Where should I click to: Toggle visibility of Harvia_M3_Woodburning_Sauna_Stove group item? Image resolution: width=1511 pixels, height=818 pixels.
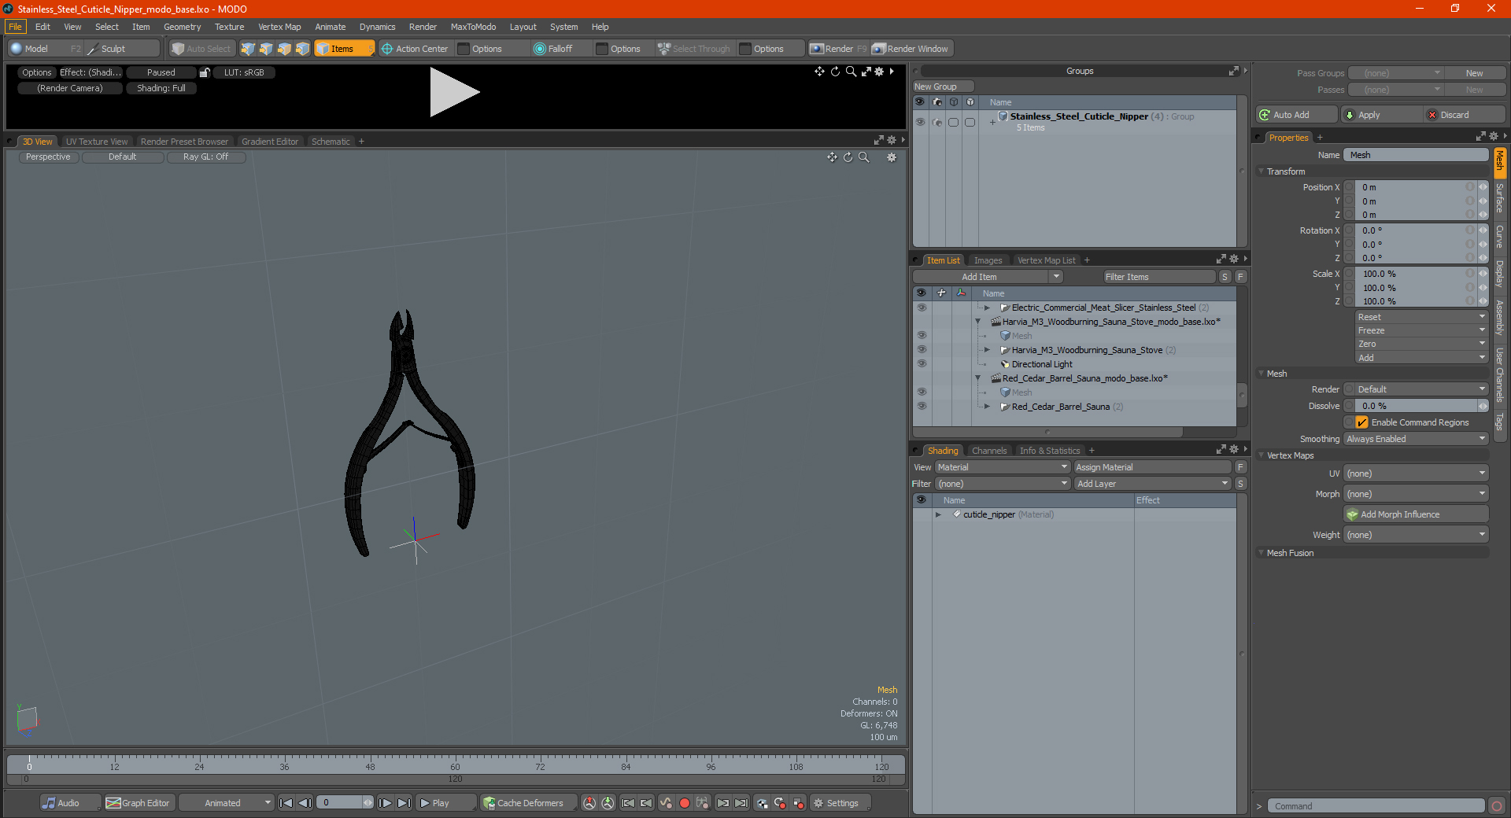pos(921,349)
